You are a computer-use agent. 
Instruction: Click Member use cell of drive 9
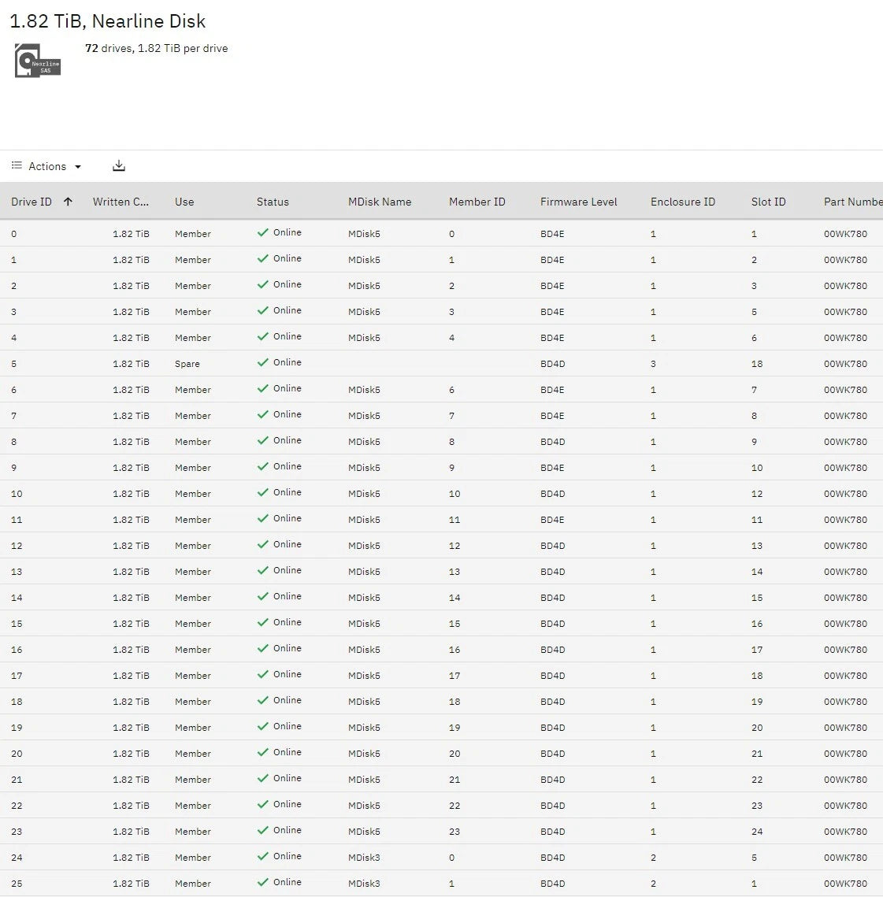(x=193, y=468)
